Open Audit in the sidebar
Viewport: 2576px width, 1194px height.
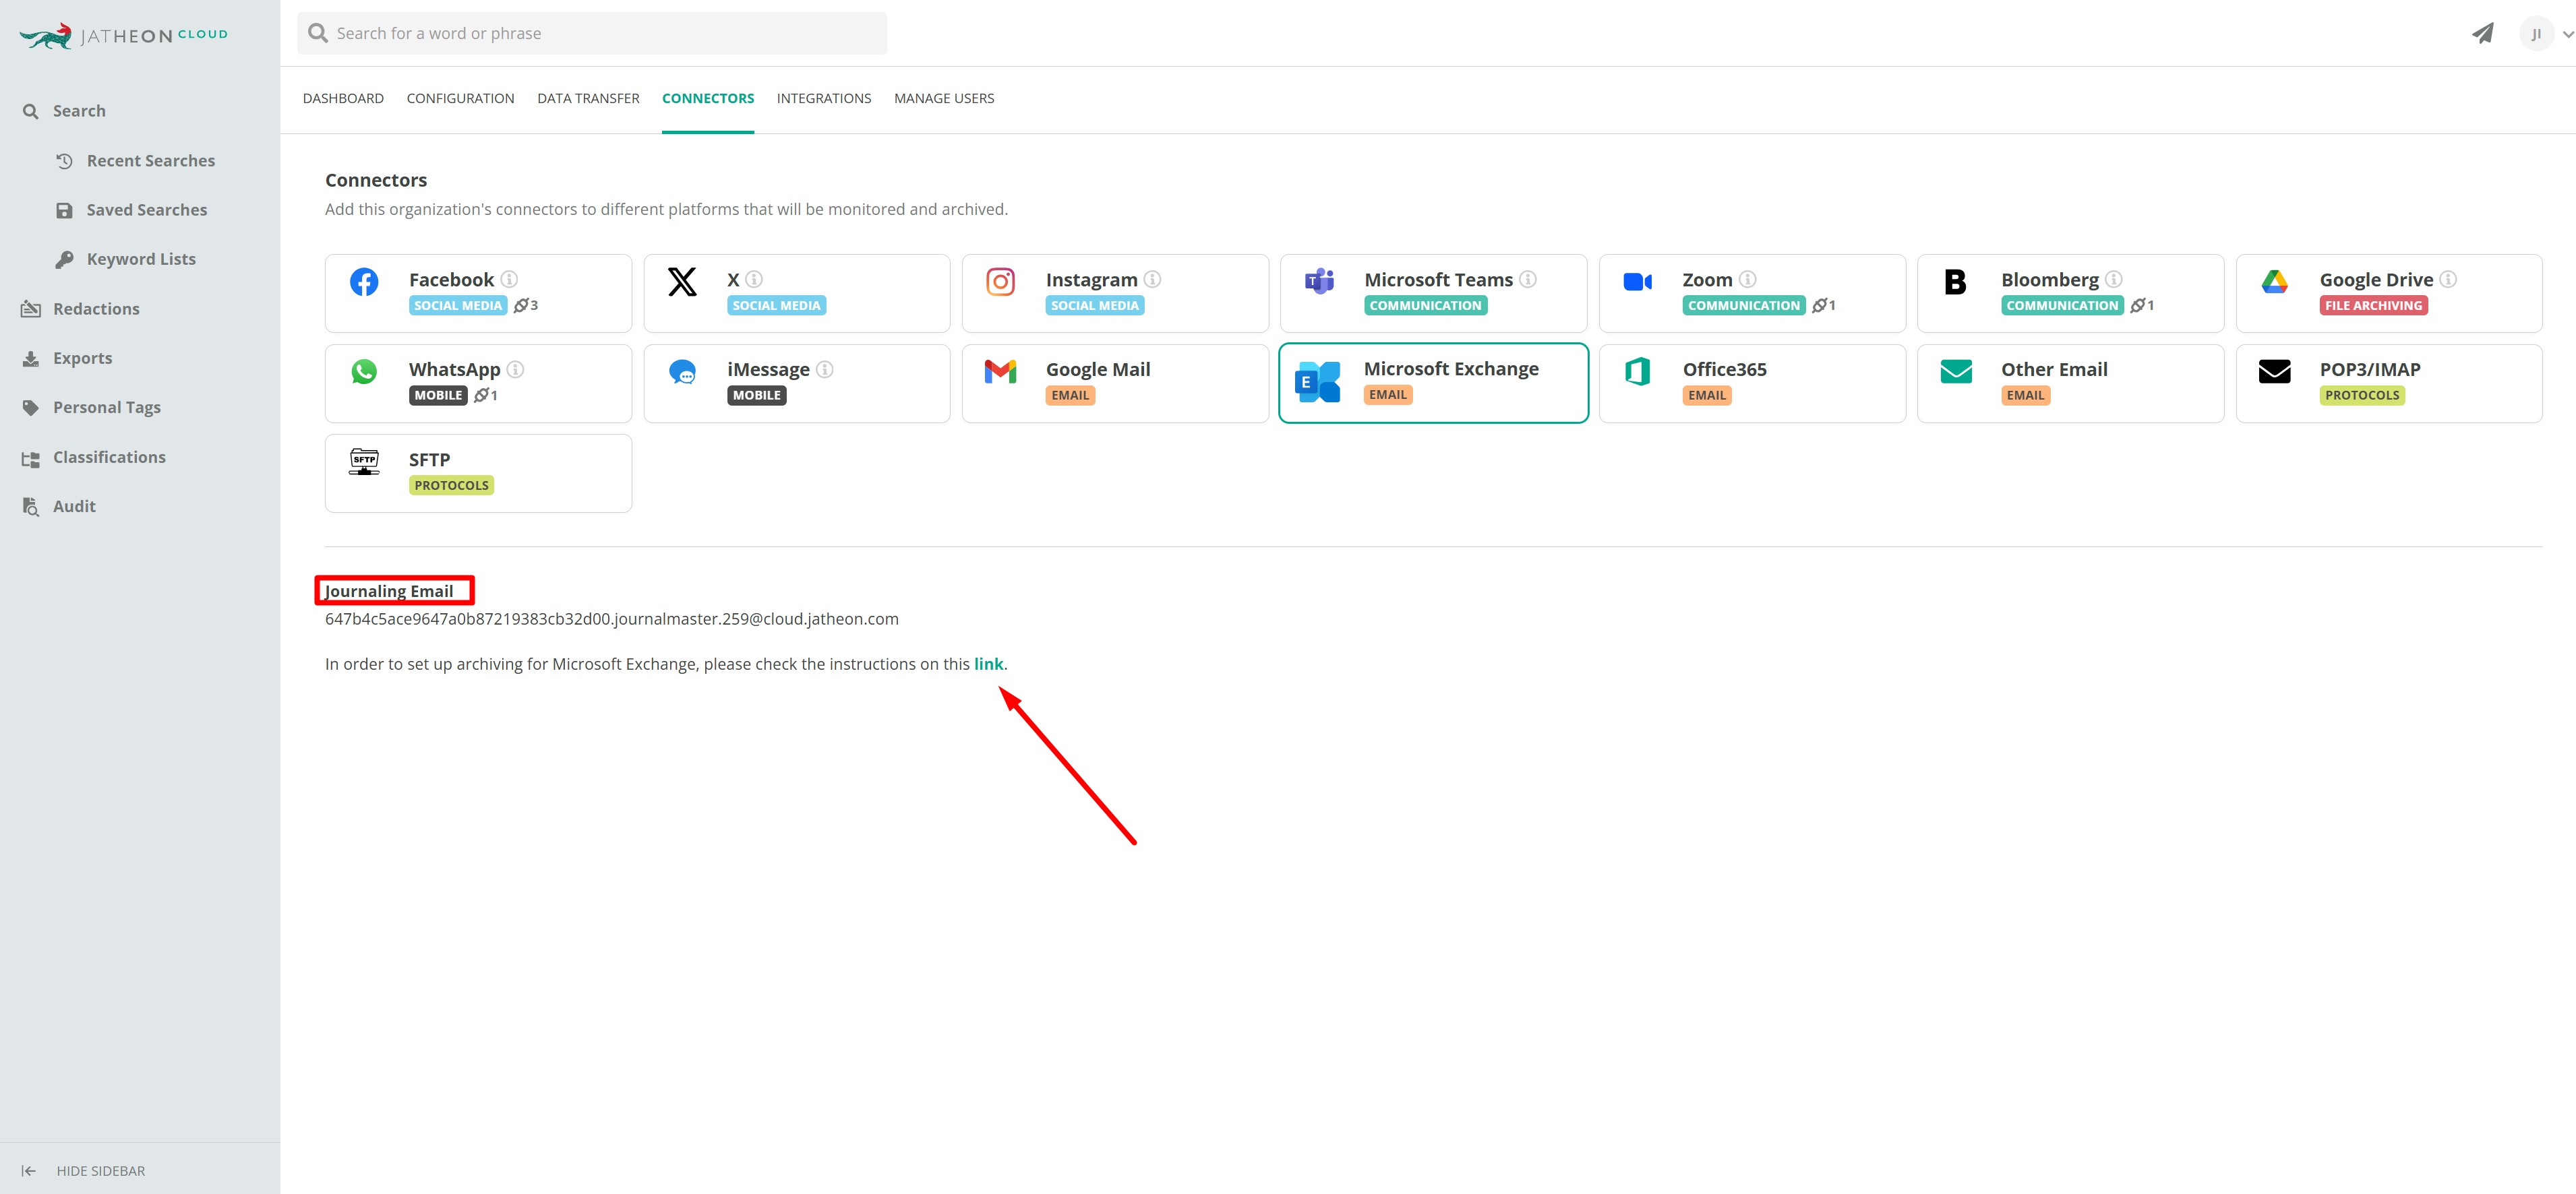[74, 507]
